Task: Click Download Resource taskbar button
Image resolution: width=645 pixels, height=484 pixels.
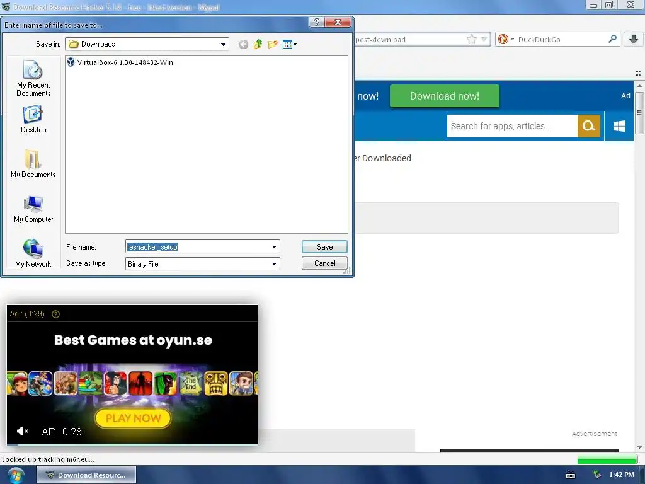Action: pos(86,475)
